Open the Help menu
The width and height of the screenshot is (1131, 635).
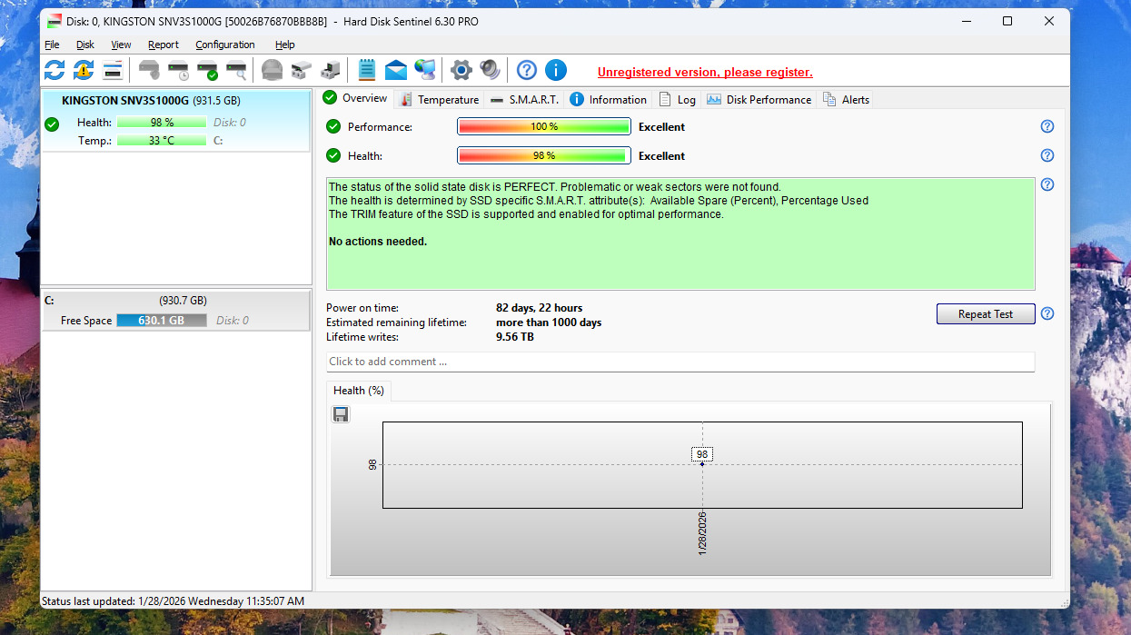click(285, 45)
